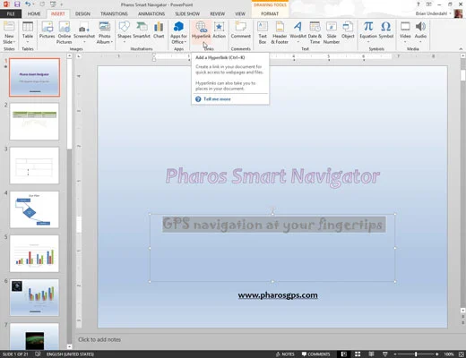466x358 pixels.
Task: Select slide 4 flowchart thumbnail
Action: point(34,209)
